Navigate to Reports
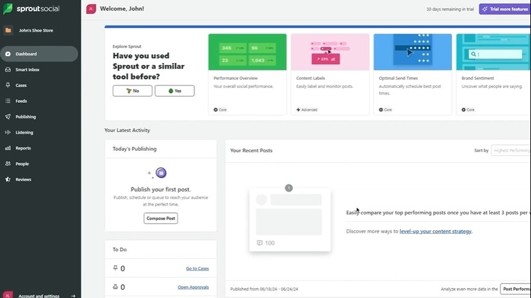The height and width of the screenshot is (298, 531). 39,148
